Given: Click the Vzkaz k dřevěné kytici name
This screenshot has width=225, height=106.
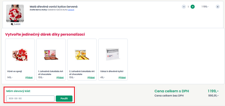Looking at the screenshot, I should (x=112, y=71).
